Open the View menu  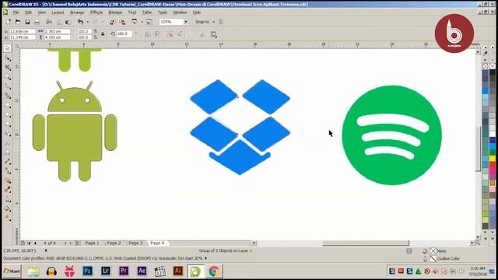(x=41, y=12)
